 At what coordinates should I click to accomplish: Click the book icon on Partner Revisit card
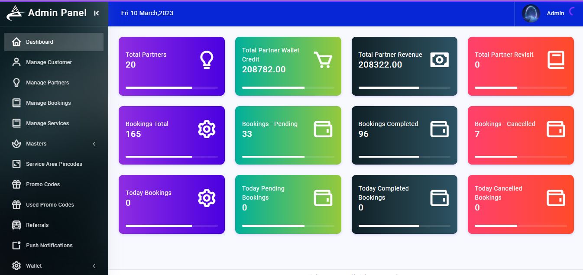pos(556,60)
